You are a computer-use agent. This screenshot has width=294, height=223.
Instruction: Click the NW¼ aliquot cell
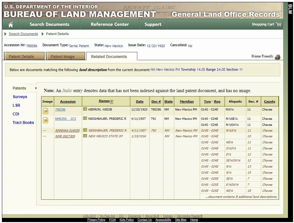click(230, 110)
